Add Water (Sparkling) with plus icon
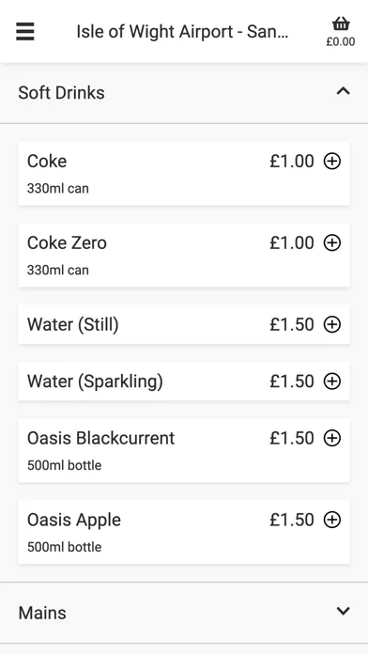This screenshot has height=654, width=368. click(332, 381)
